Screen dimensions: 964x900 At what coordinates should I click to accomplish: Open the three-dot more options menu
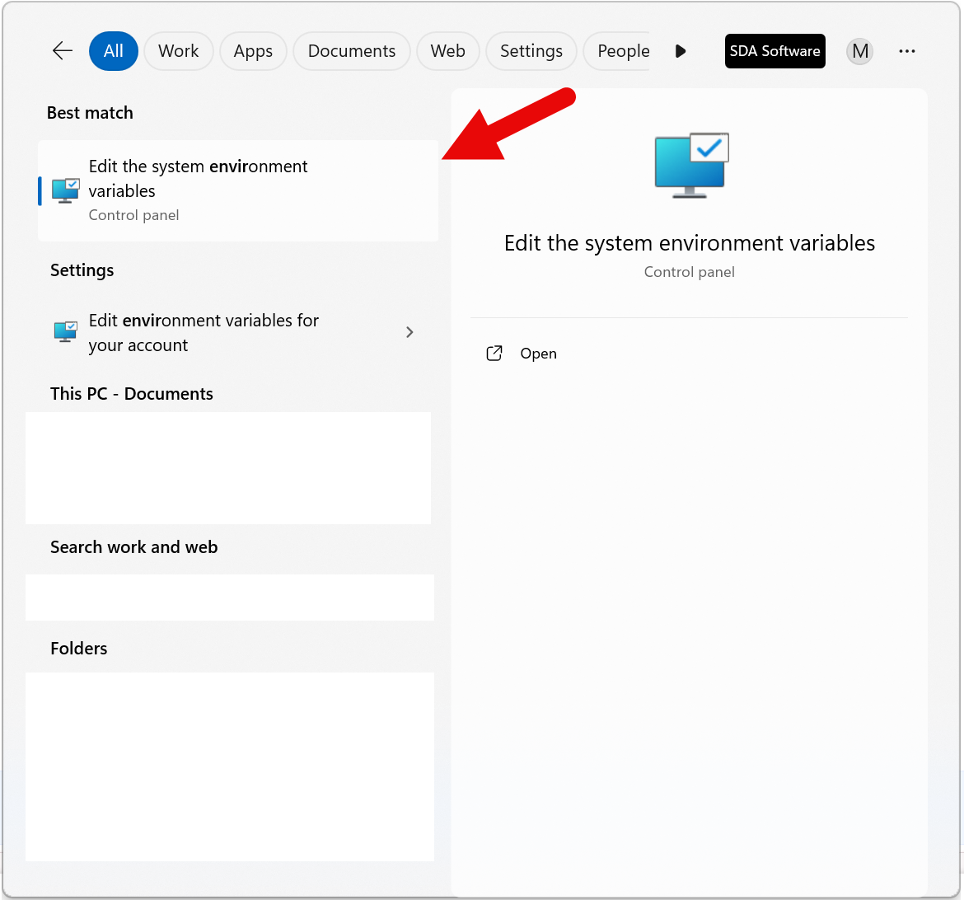(907, 51)
